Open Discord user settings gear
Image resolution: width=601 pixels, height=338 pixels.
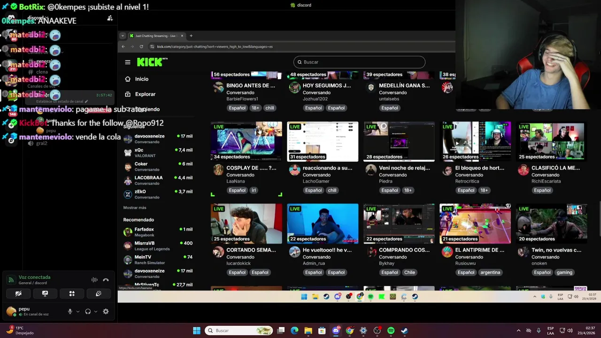[106, 311]
